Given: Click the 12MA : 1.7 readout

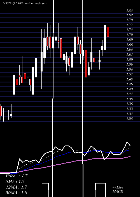Looking at the screenshot, I should coord(17,187).
